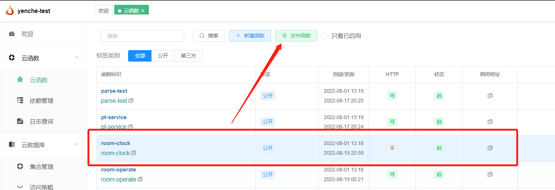
Task: Copy the room-clock function identifier icon
Action: 134,153
